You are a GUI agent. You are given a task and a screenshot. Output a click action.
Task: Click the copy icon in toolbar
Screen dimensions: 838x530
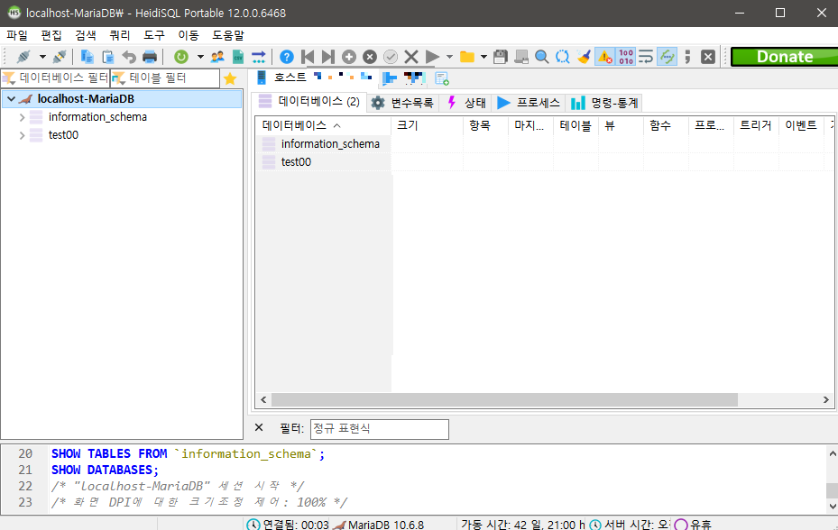click(x=87, y=57)
